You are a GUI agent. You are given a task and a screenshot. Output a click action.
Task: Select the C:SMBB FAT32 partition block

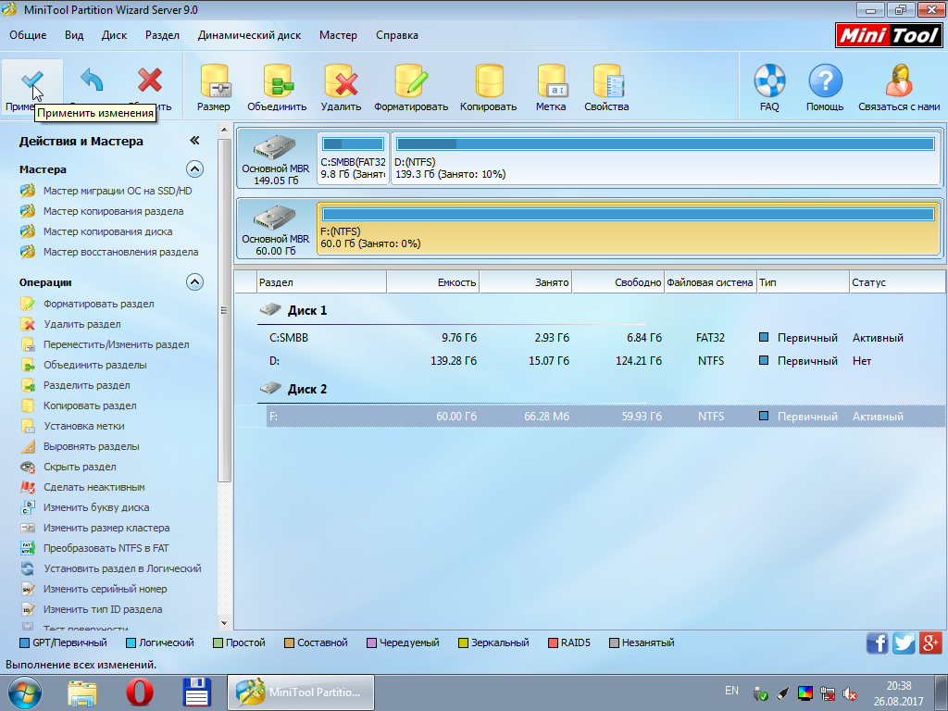click(x=353, y=158)
